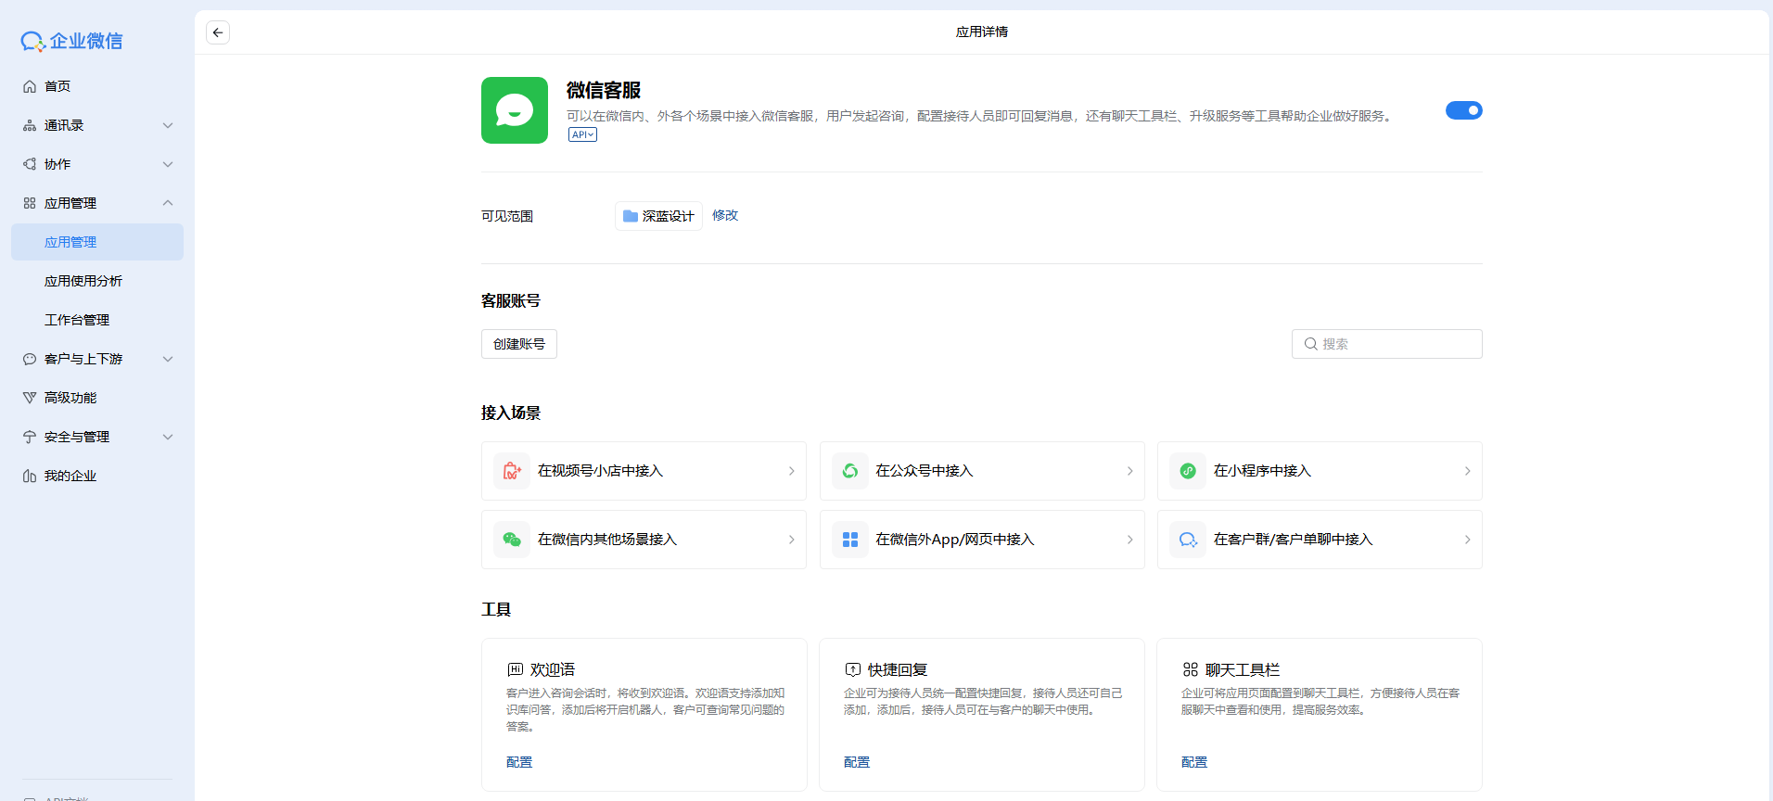This screenshot has height=801, width=1773.
Task: Click the 客户群/客户单聊 icon
Action: 1188,540
